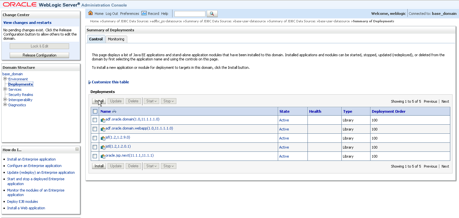
Task: Click Next in top table pagination
Action: point(445,101)
